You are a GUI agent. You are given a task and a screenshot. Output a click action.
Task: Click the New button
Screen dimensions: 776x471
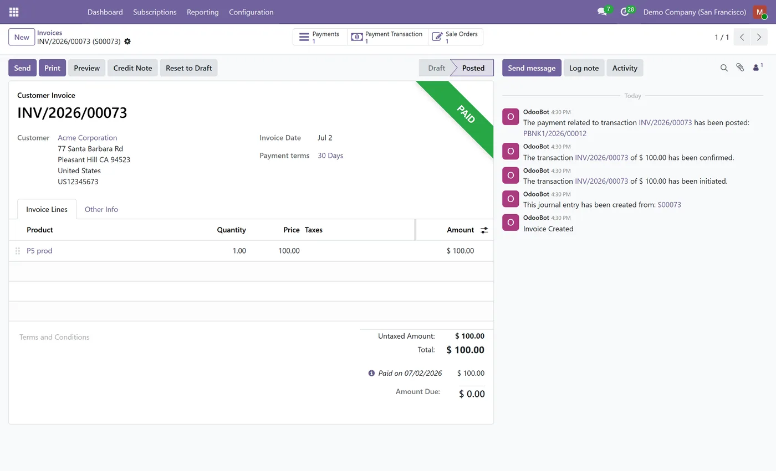(22, 37)
